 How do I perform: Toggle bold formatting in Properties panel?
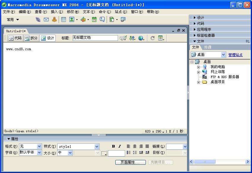pyautogui.click(x=113, y=146)
